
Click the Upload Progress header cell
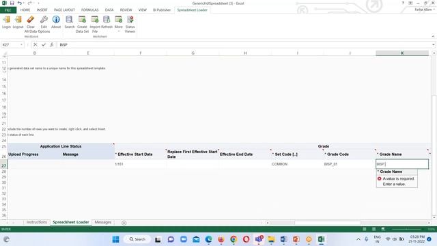35,154
